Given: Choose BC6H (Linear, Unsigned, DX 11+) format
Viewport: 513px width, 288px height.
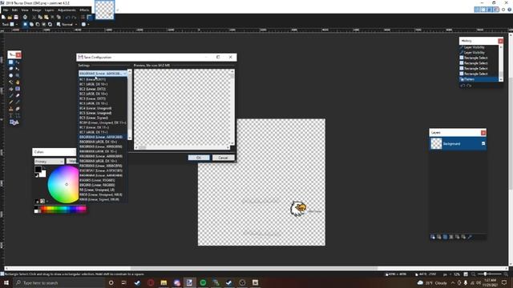Looking at the screenshot, I should [x=103, y=122].
